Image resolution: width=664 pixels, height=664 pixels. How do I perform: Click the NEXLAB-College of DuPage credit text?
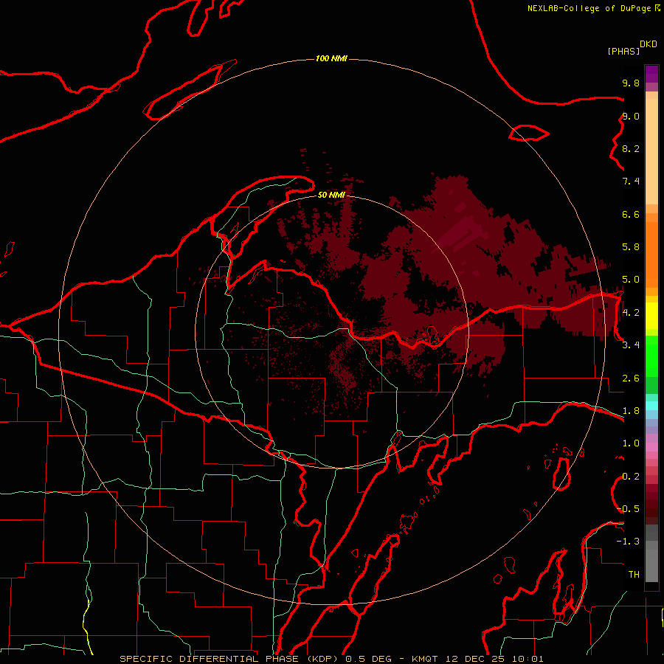click(x=589, y=8)
